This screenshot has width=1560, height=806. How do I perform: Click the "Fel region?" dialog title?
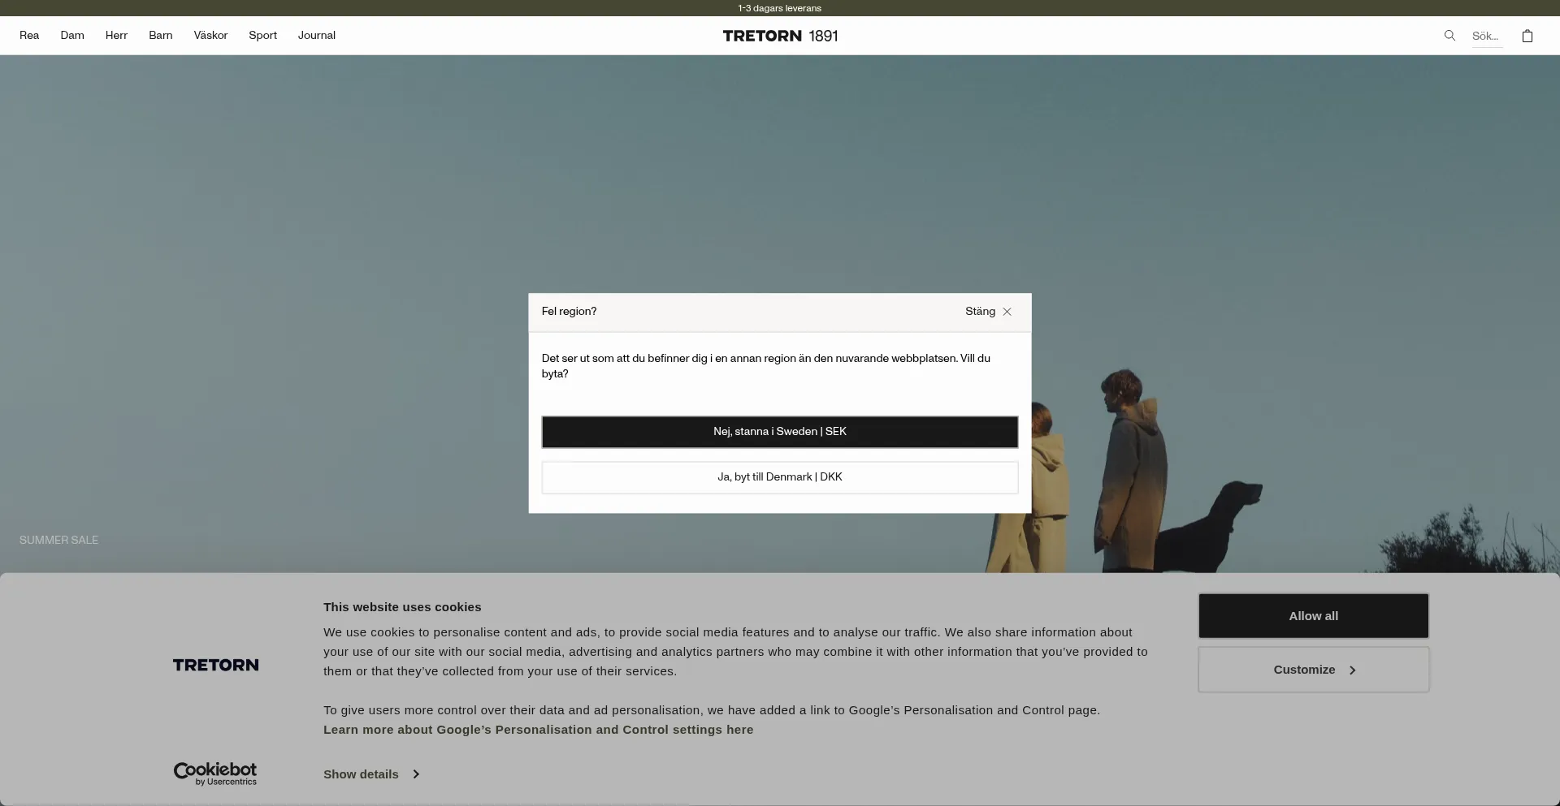569,312
